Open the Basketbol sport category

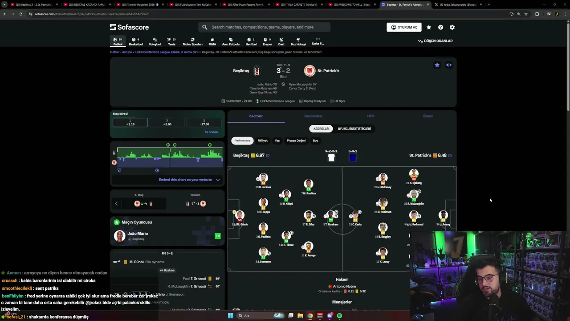click(136, 41)
